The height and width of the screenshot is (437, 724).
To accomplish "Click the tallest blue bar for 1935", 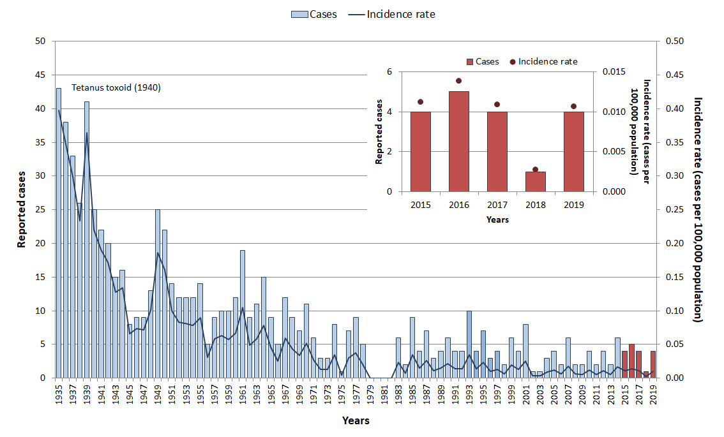I will [x=59, y=233].
